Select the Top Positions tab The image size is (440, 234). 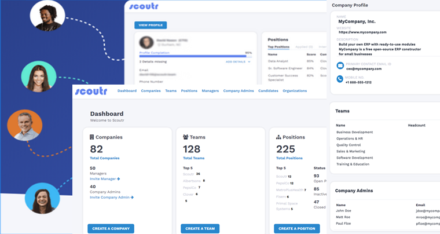[x=278, y=47]
